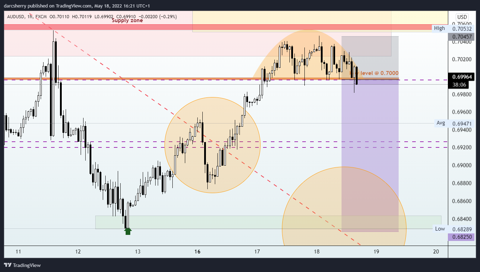Click the 0.69000 price axis label
Image resolution: width=480 pixels, height=272 pixels.
point(462,165)
